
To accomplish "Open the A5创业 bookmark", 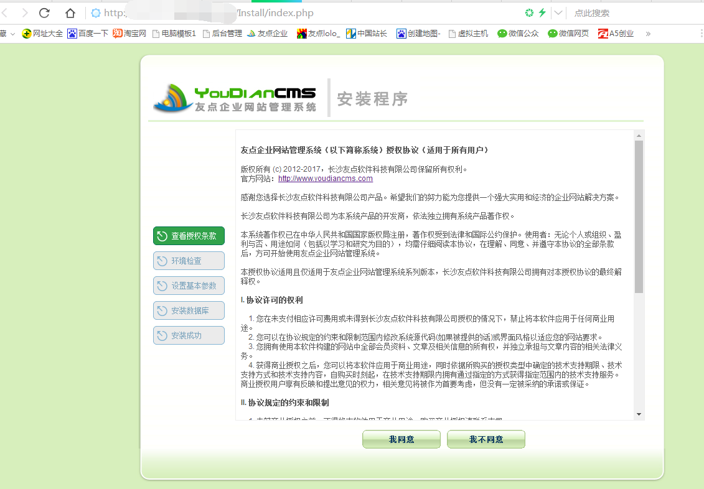I will (616, 34).
